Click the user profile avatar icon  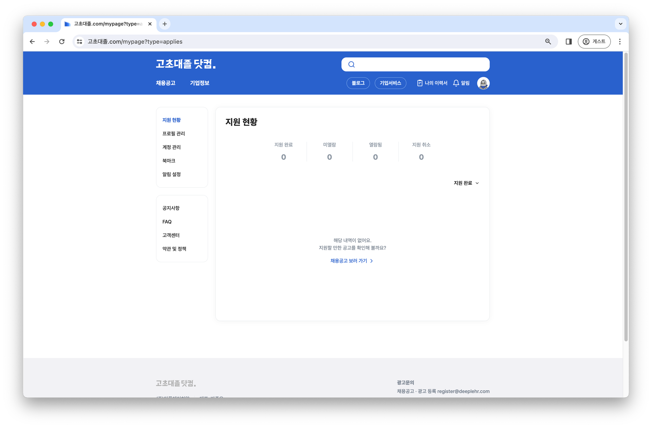click(x=483, y=83)
